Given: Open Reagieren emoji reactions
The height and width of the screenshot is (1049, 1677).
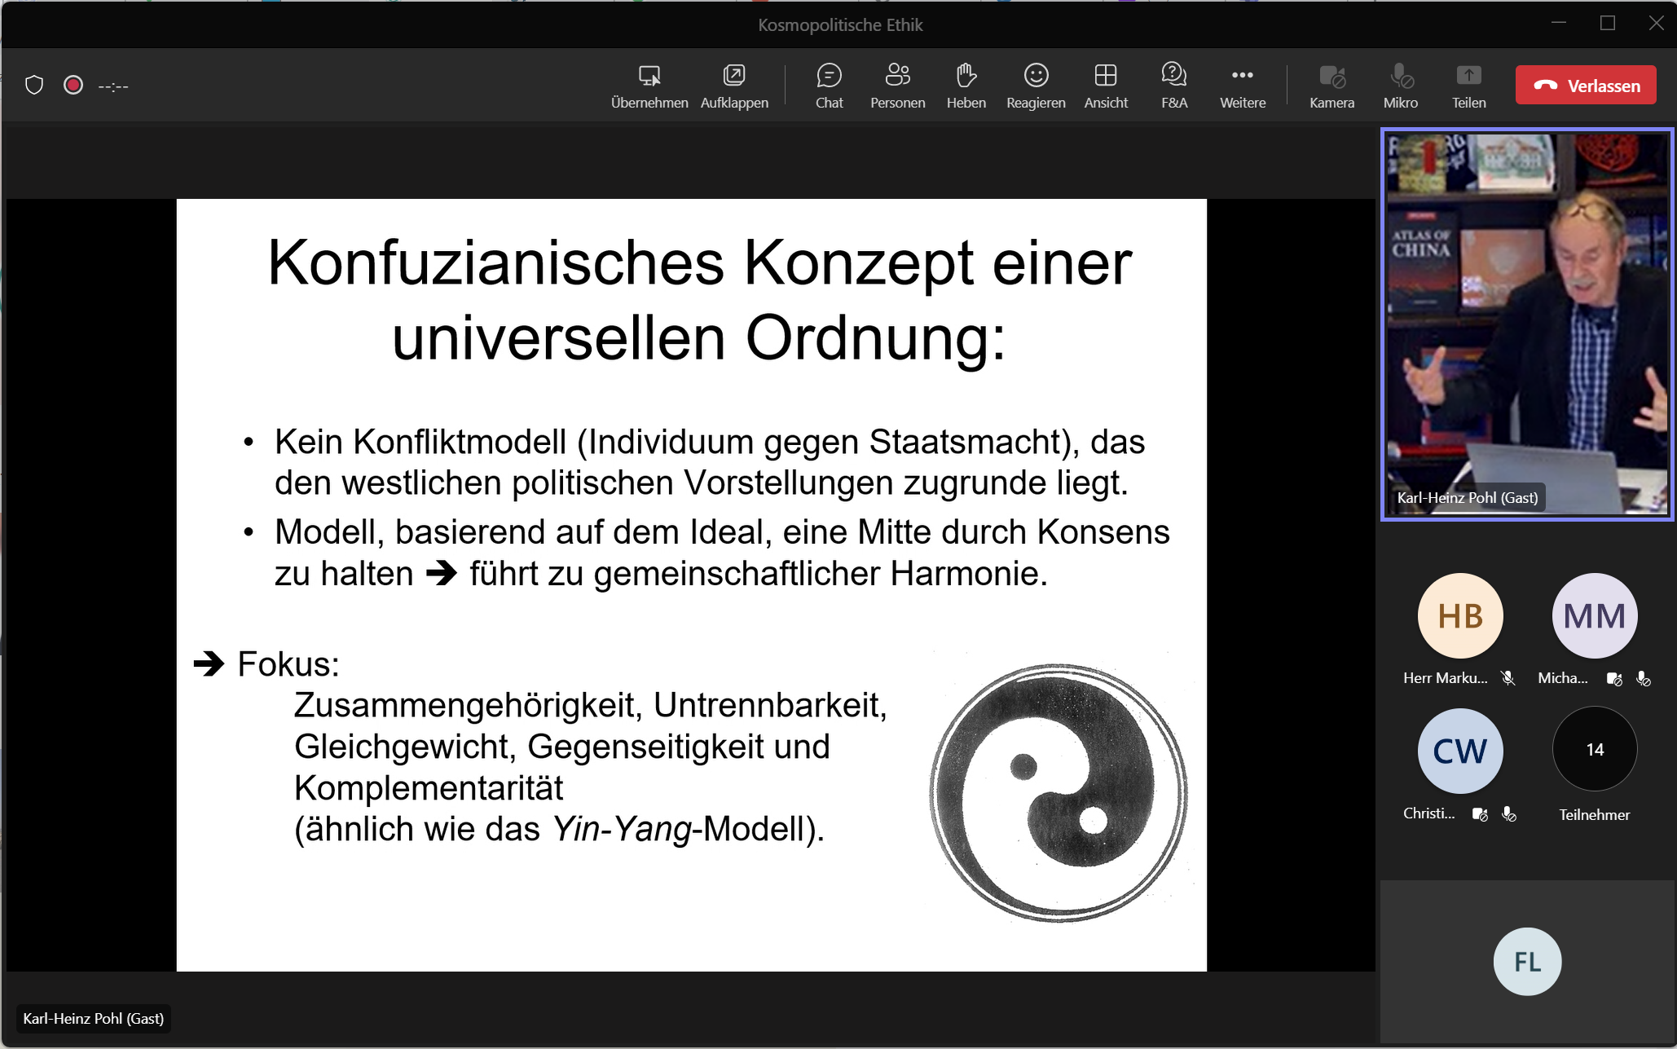Looking at the screenshot, I should point(1035,85).
